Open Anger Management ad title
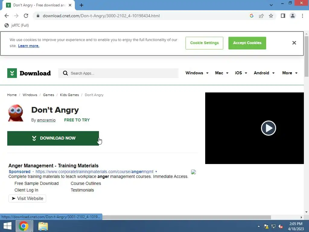 [53, 166]
